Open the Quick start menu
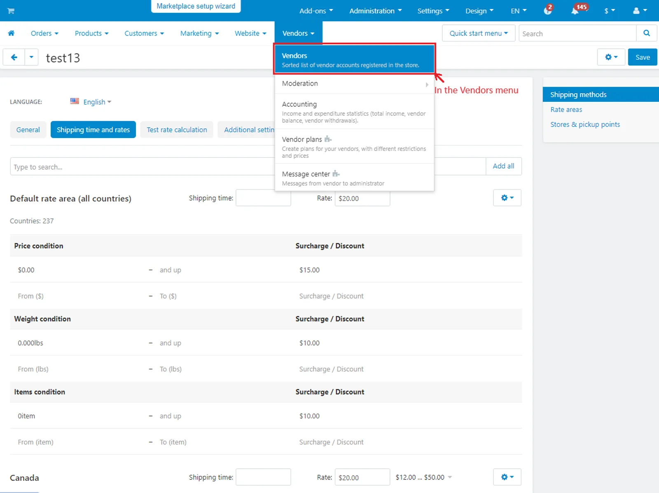Image resolution: width=659 pixels, height=493 pixels. coord(479,33)
